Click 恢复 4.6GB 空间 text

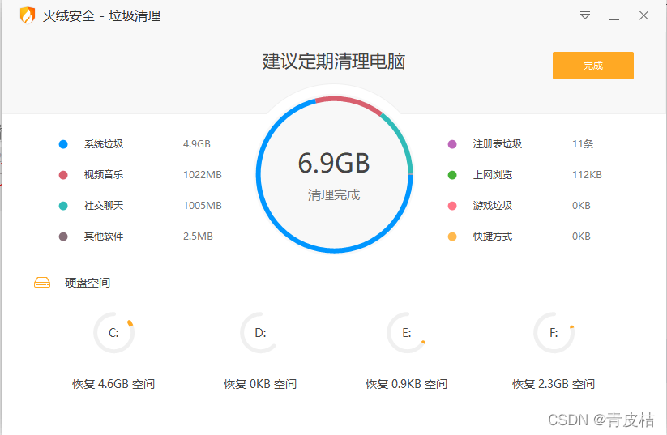coord(113,384)
